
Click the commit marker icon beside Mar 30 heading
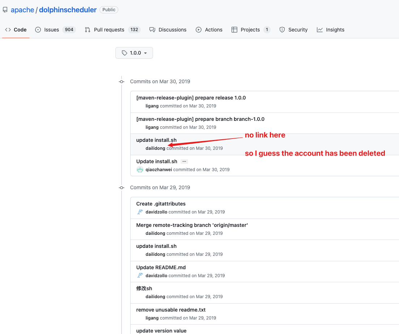122,82
